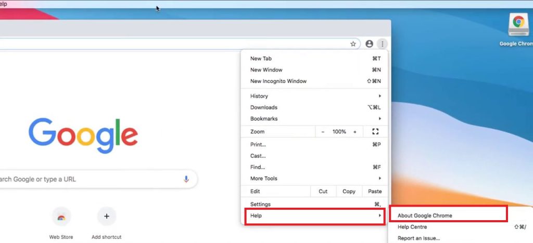Bookmark this page with the star icon
This screenshot has width=533, height=243.
point(353,44)
